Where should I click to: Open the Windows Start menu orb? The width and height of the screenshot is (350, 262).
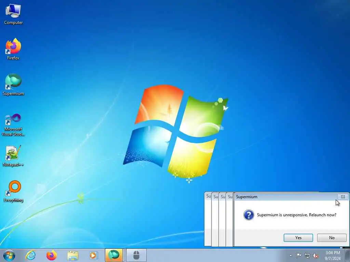[x=9, y=255]
